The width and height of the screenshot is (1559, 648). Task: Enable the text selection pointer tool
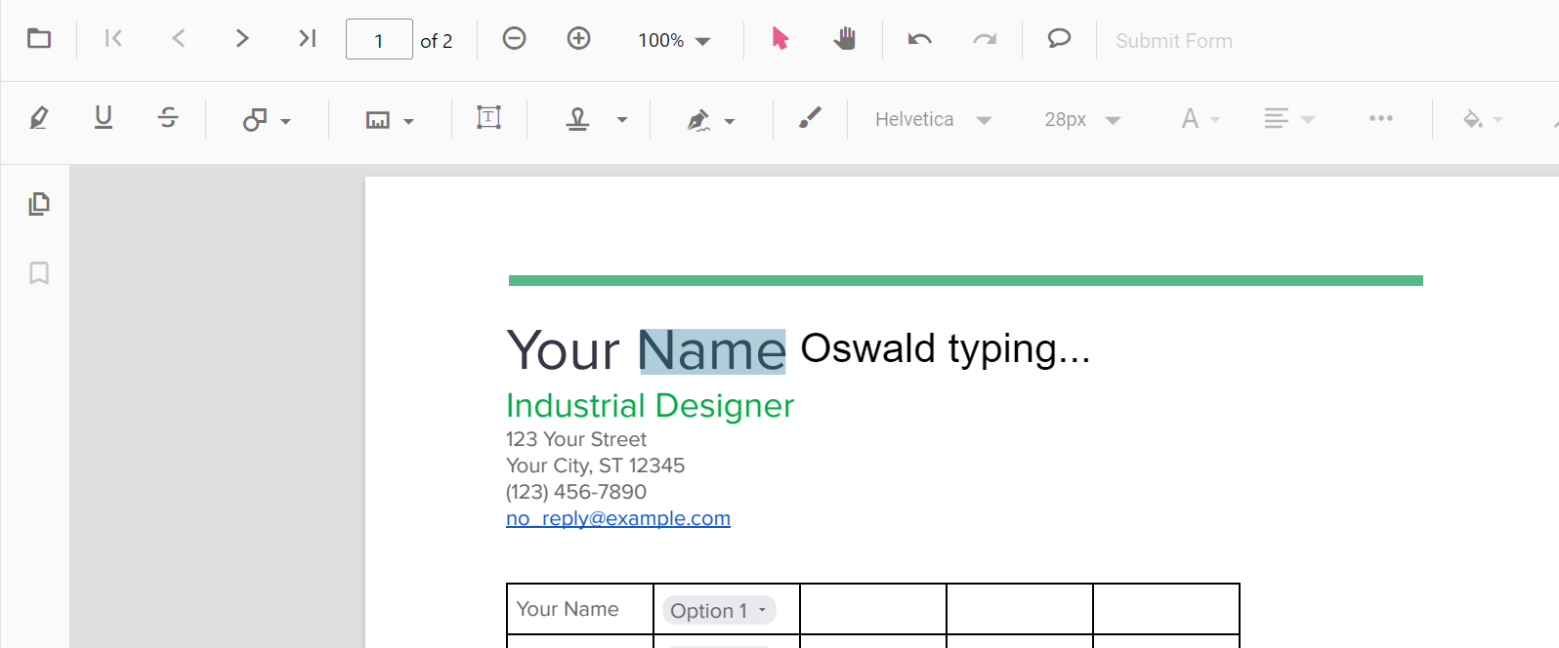click(779, 39)
